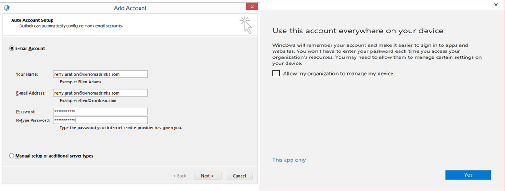Viewport: 505px width, 191px height.
Task: Click the Password field
Action: pos(100,112)
